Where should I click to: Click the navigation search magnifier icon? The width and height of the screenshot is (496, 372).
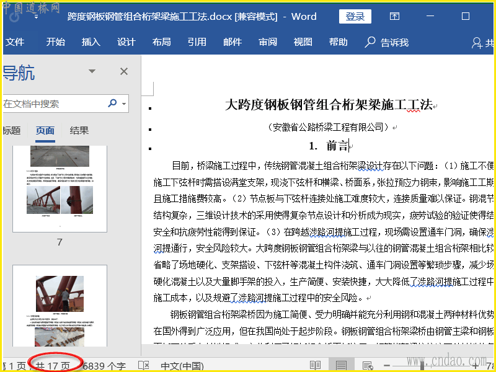point(112,103)
